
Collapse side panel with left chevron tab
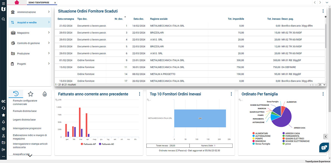pos(326,137)
